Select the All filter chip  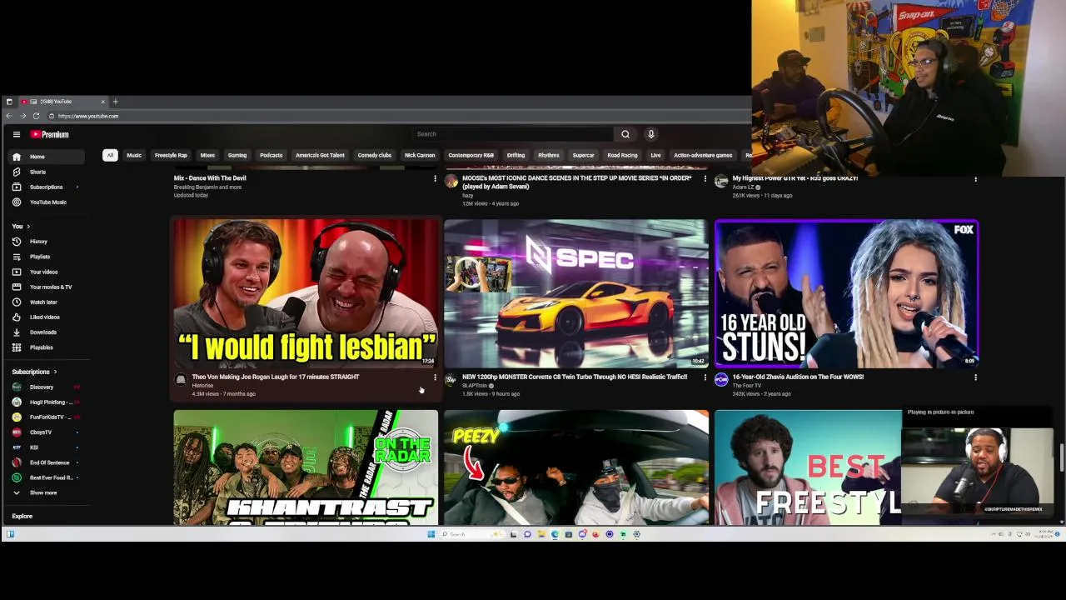[110, 155]
